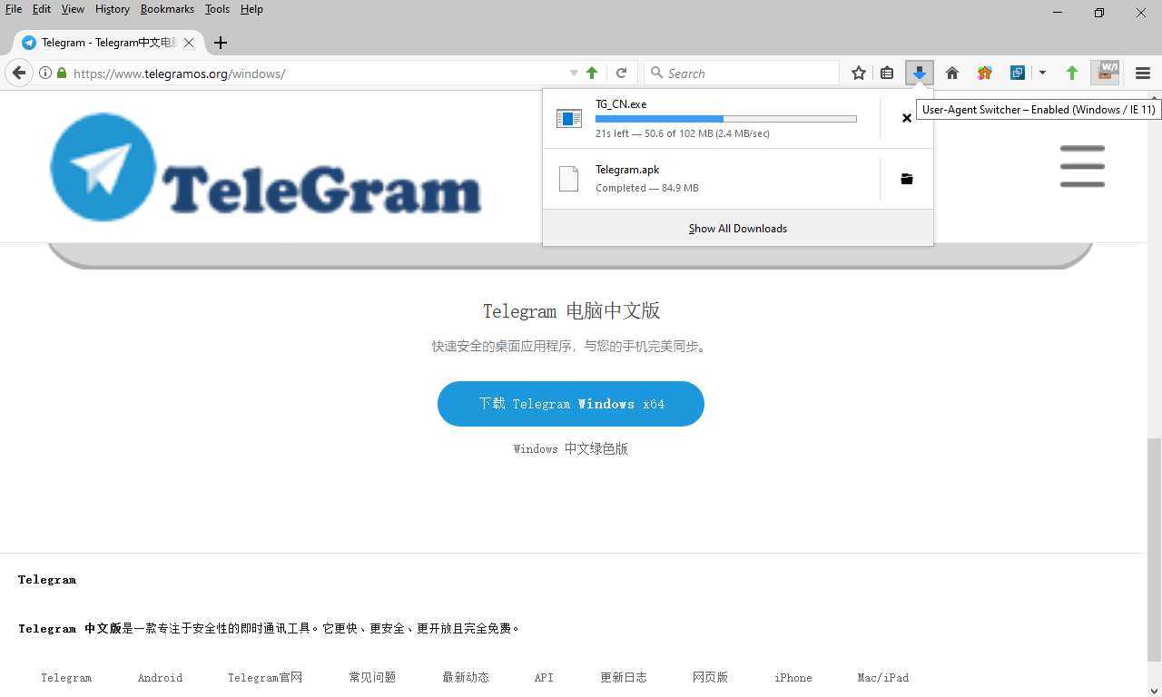Show site information via the info icon
This screenshot has width=1162, height=697.
(45, 74)
